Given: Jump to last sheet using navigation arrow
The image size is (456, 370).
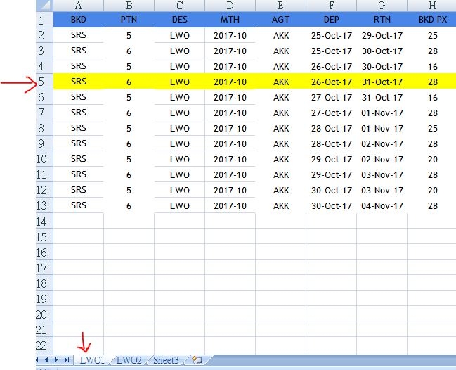Looking at the screenshot, I should click(67, 360).
